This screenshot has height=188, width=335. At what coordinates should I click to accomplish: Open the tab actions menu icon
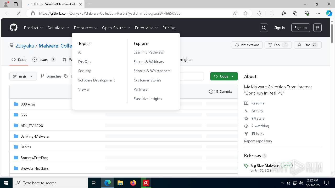click(x=16, y=4)
